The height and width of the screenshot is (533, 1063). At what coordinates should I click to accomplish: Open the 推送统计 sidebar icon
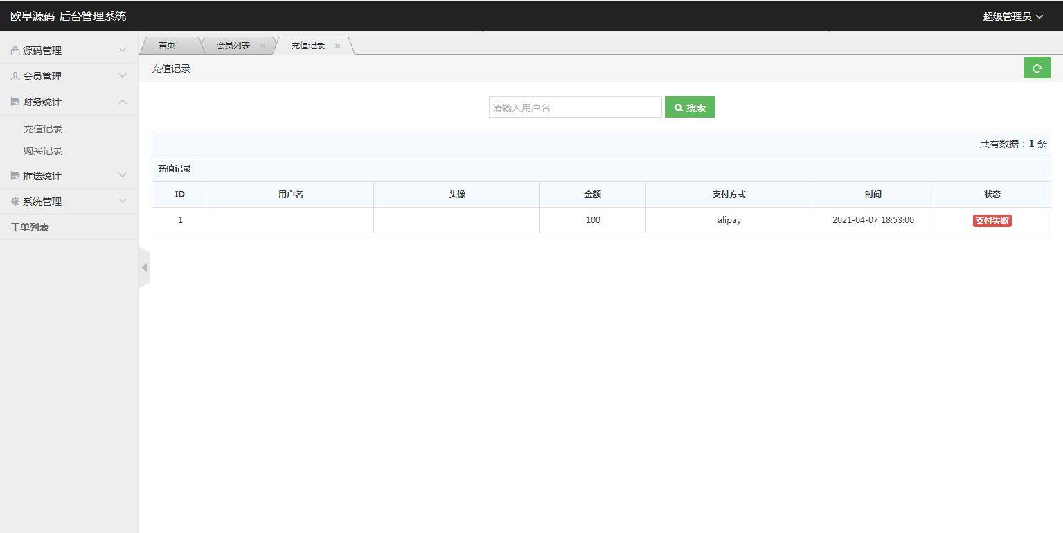click(x=15, y=175)
